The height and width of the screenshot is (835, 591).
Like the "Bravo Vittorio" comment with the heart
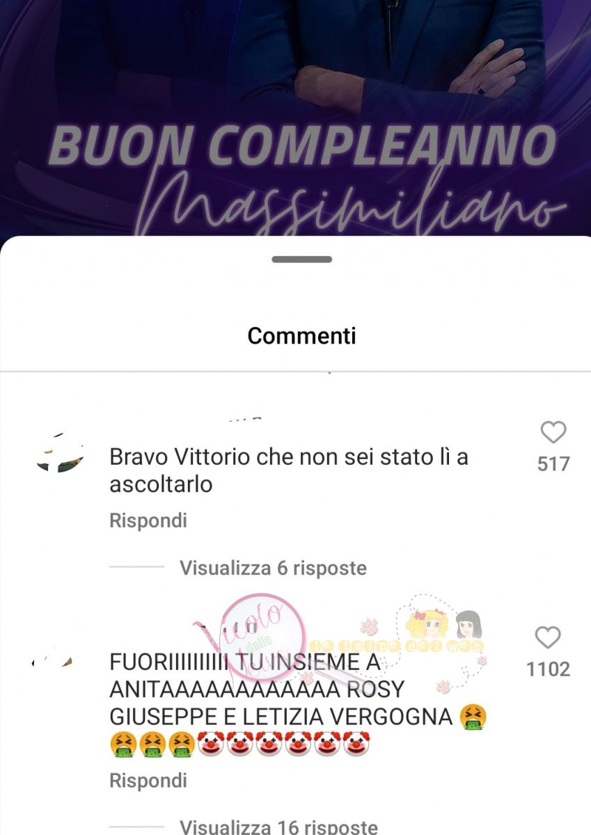pos(553,433)
